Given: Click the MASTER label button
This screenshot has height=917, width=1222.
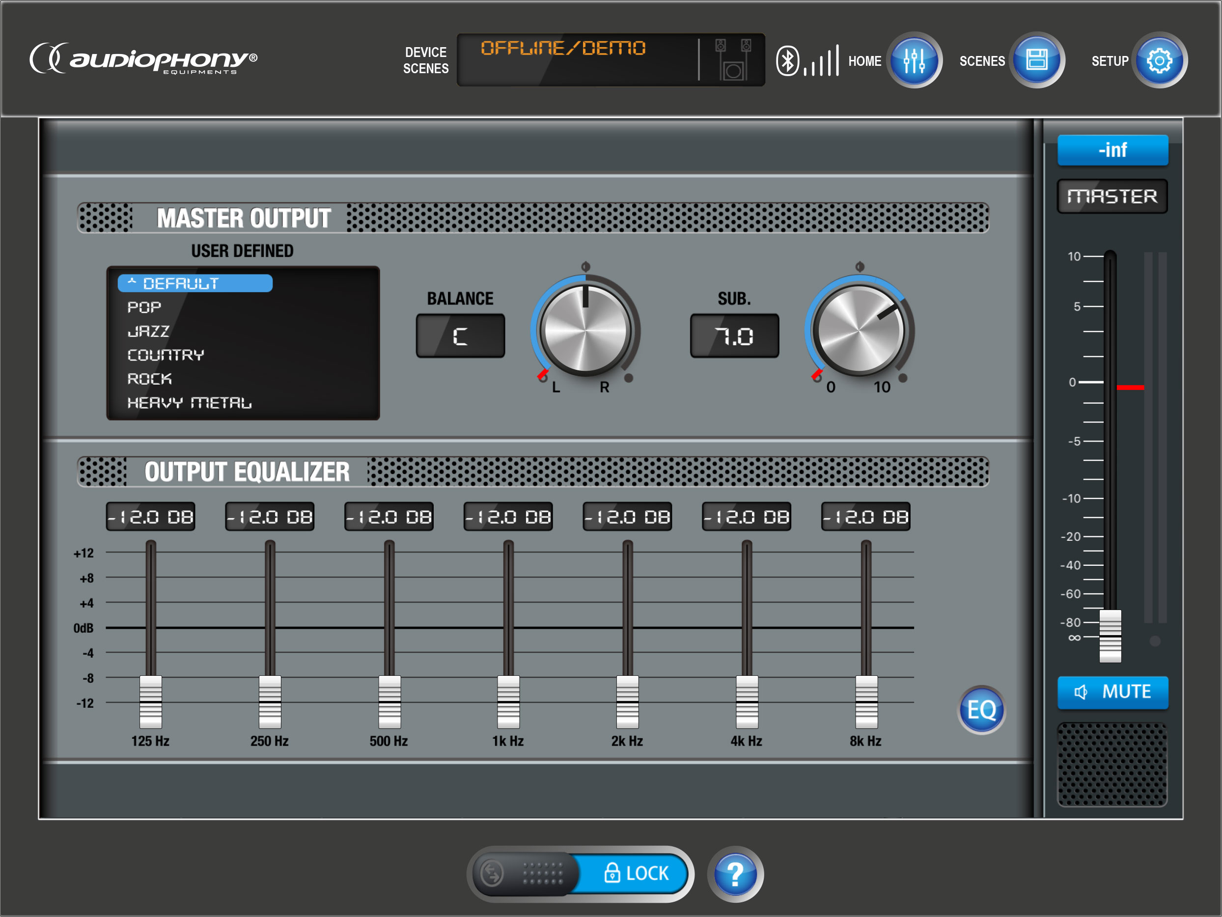Looking at the screenshot, I should click(1111, 196).
